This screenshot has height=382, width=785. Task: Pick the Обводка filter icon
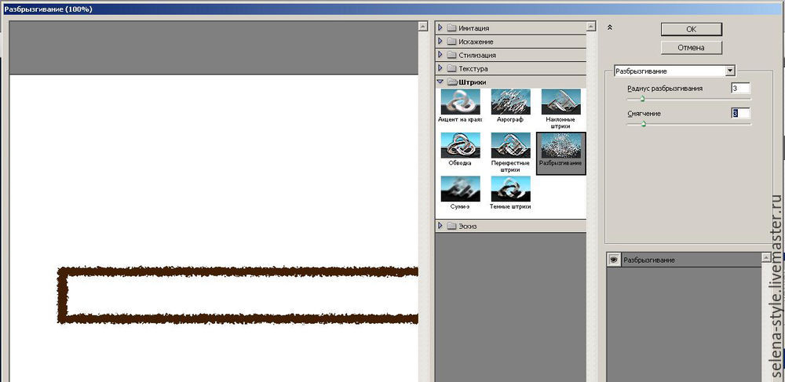click(x=460, y=146)
